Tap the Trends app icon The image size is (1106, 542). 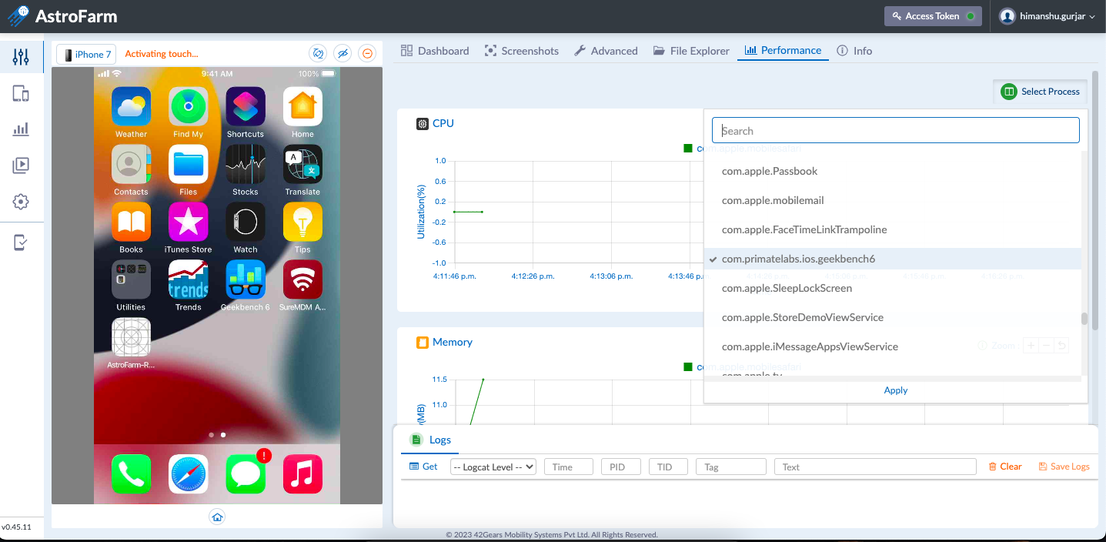click(188, 279)
